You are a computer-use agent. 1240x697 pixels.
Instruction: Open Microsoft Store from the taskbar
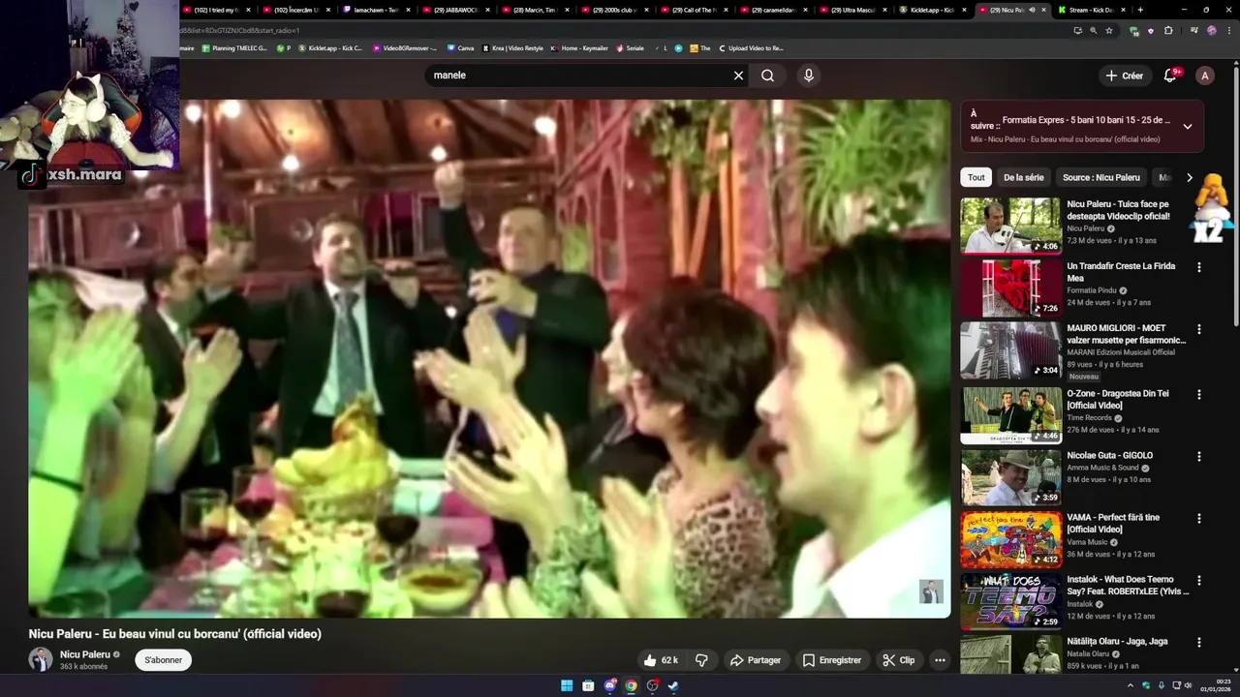(588, 685)
